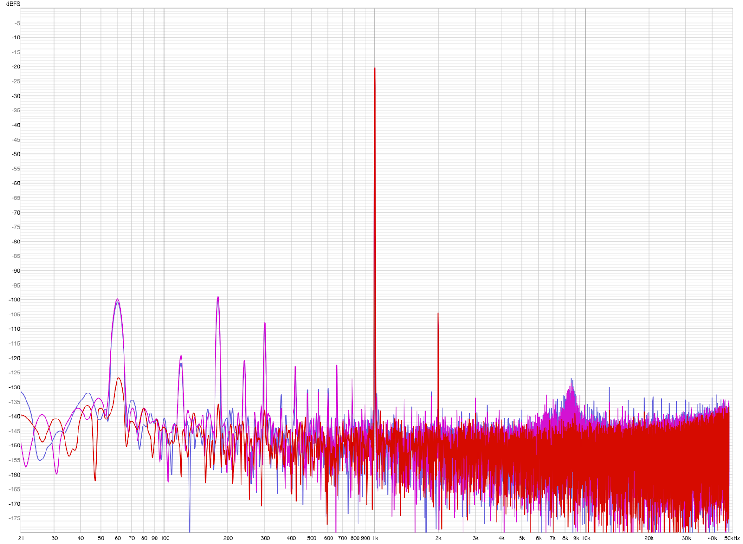This screenshot has width=743, height=544.
Task: Click the 500 frequency axis label
Action: [x=312, y=538]
